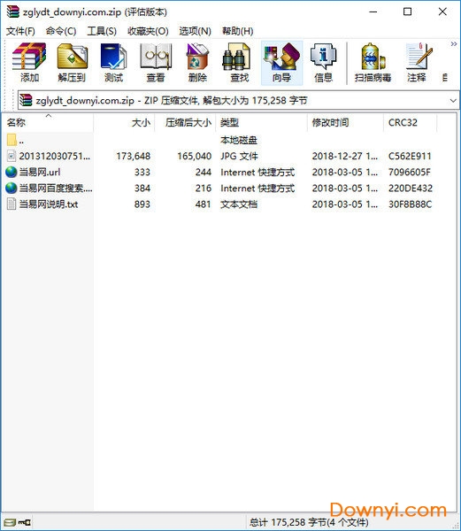The width and height of the screenshot is (461, 531).
Task: Close the WinRAR window
Action: point(442,12)
